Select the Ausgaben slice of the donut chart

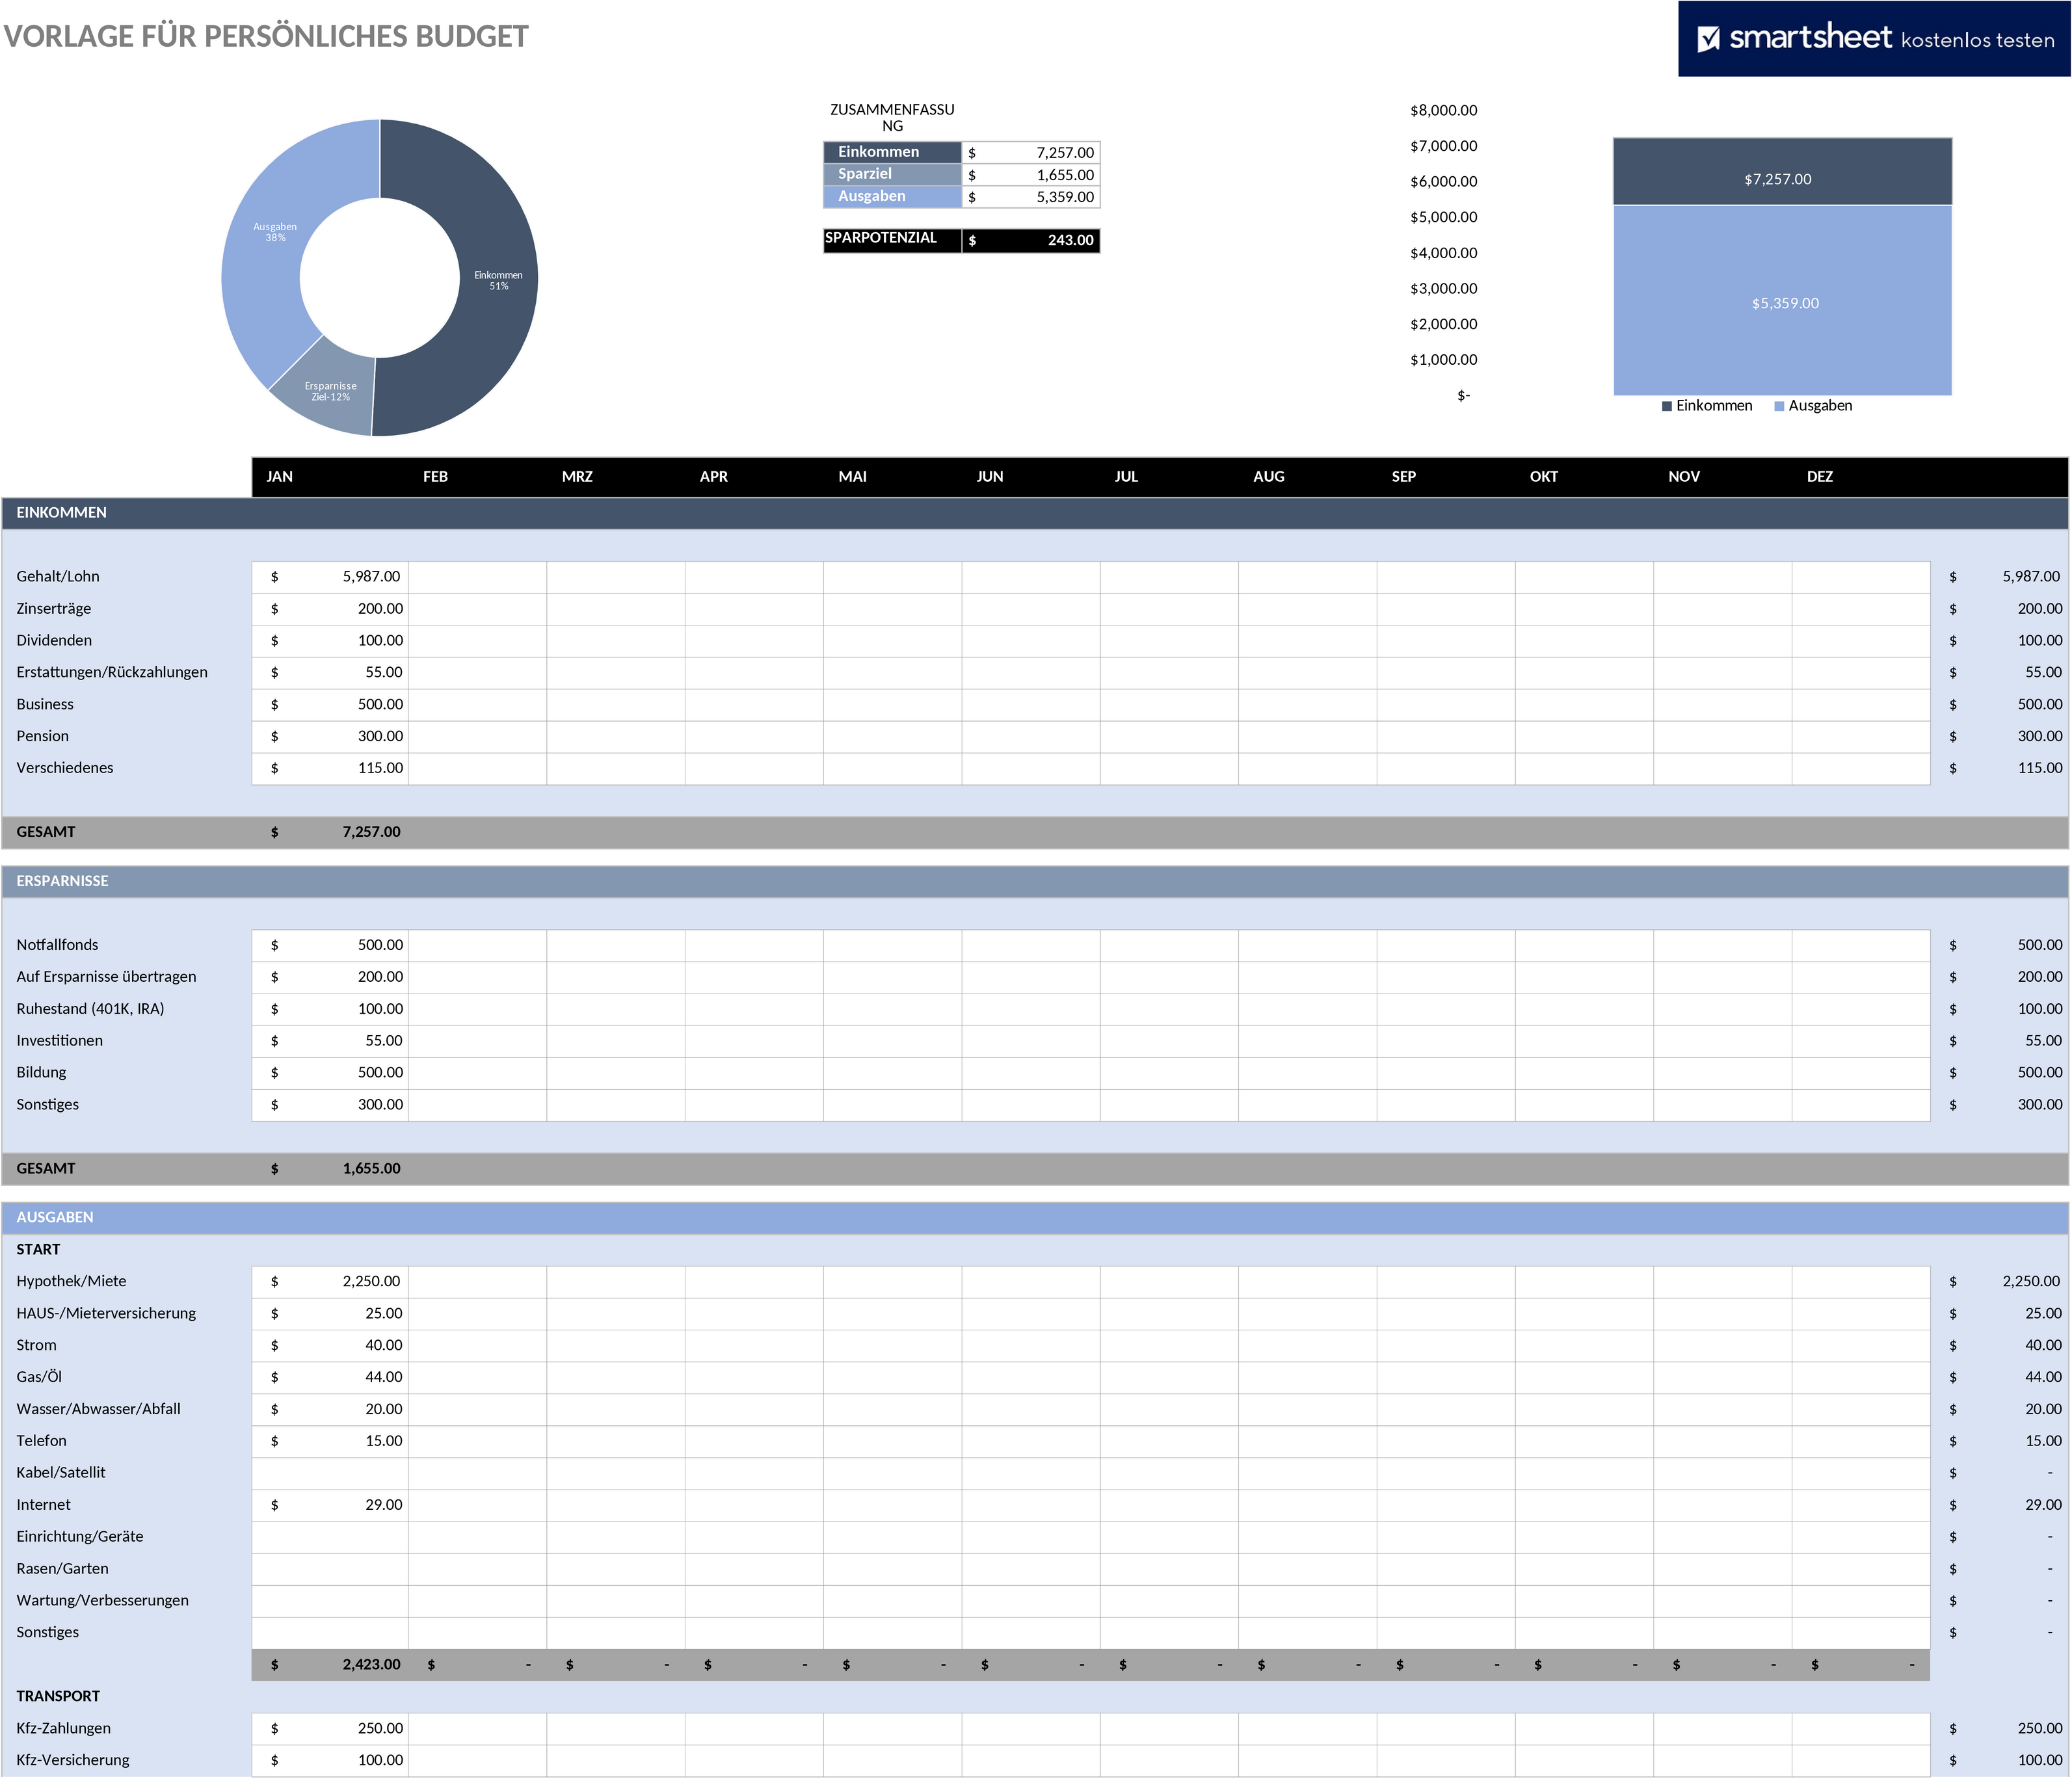[275, 232]
